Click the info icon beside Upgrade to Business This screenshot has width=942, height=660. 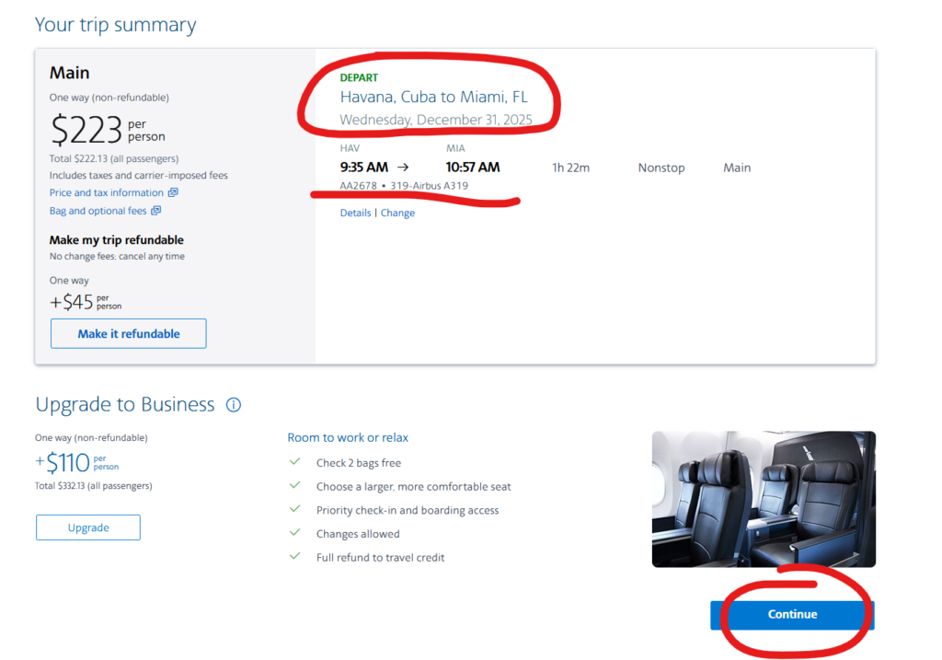pos(234,405)
